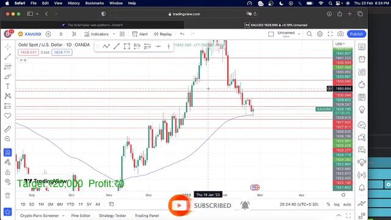Select polyline in favorites drawing toolbar
Viewport: 391px width, 220px height.
coord(106,46)
